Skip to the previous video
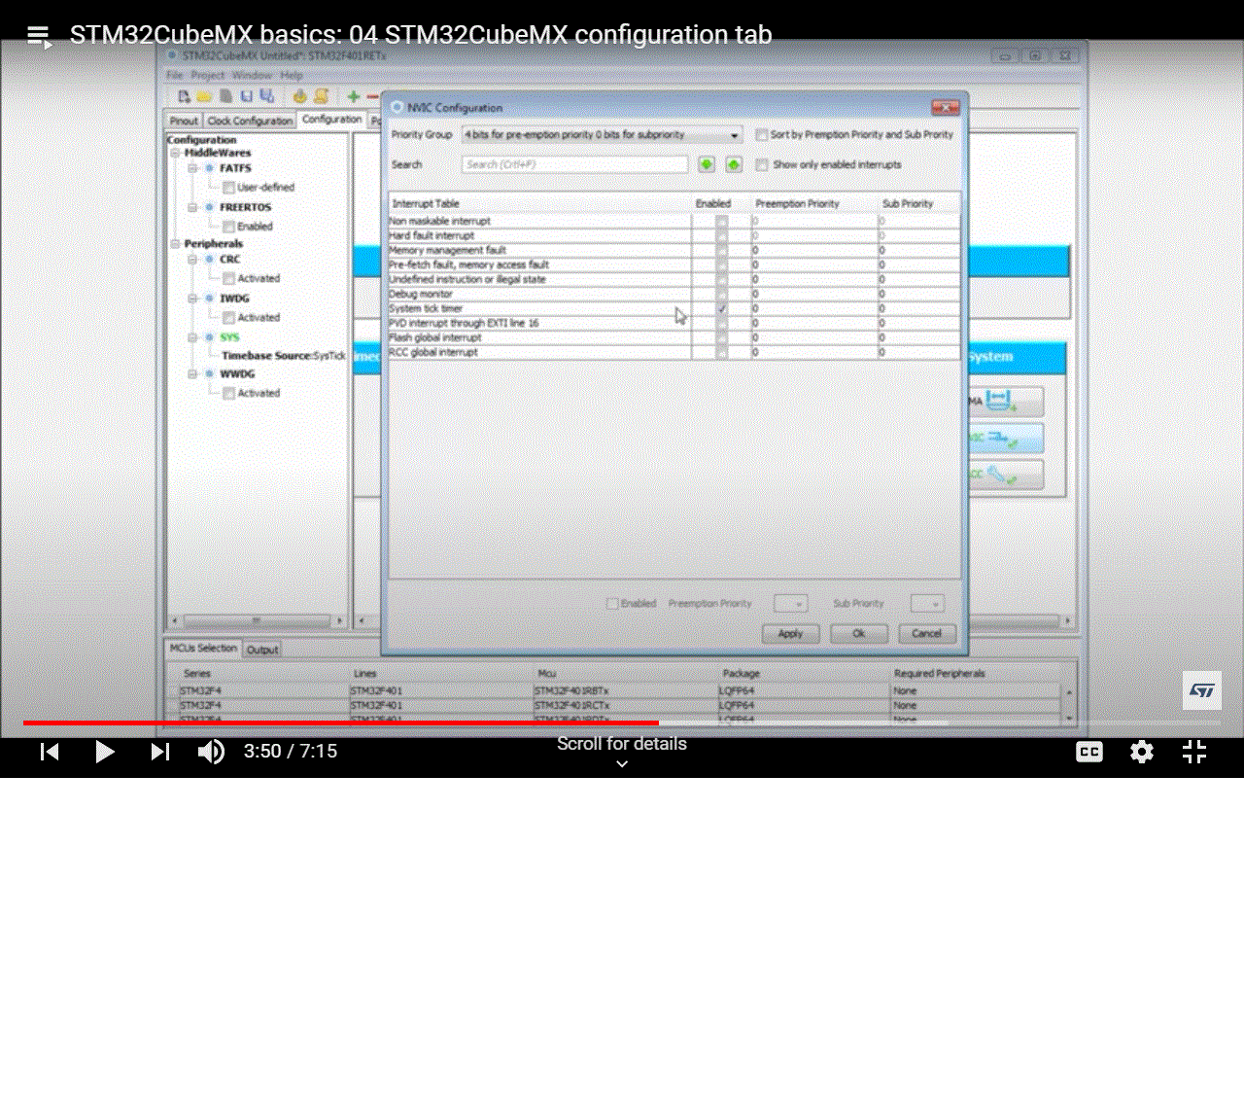The height and width of the screenshot is (1093, 1244). point(50,752)
